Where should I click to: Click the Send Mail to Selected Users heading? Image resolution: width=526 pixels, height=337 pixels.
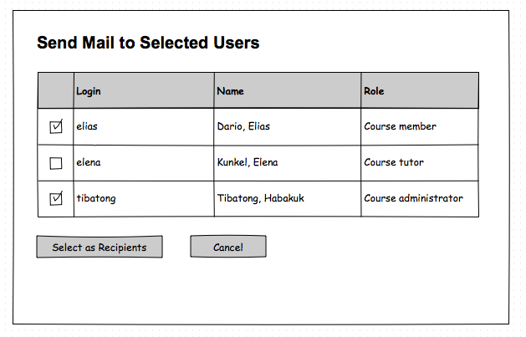point(148,43)
